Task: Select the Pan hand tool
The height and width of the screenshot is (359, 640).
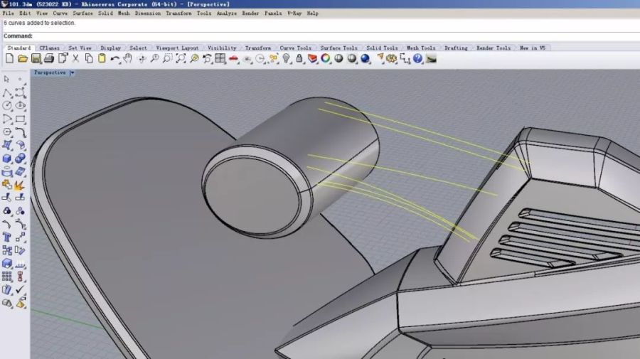Action: click(x=128, y=58)
